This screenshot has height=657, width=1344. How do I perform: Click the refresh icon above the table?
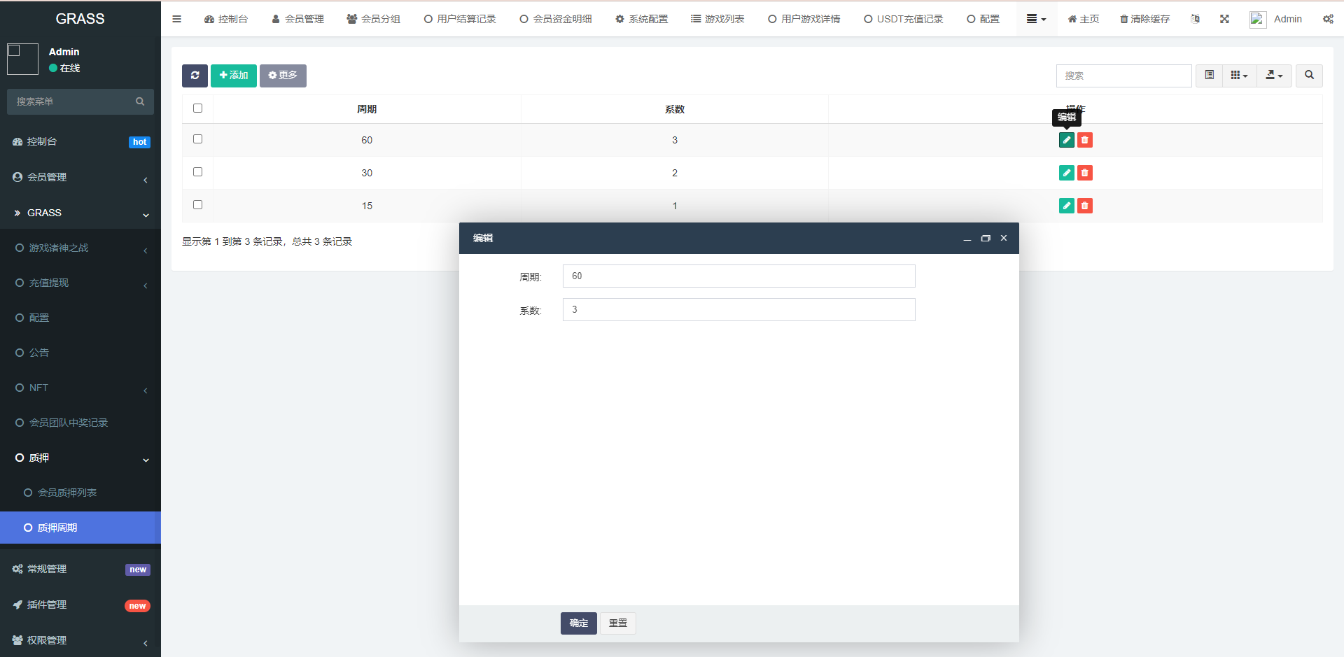tap(195, 76)
